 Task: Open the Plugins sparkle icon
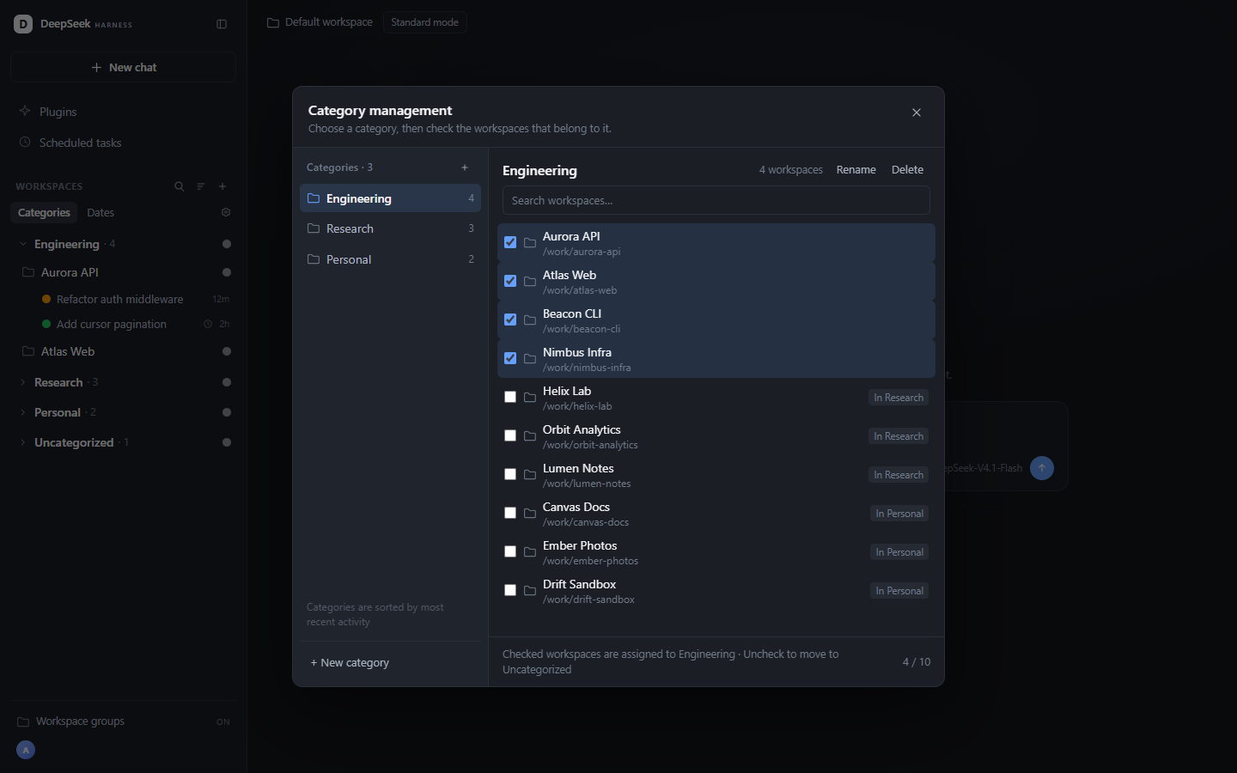25,111
